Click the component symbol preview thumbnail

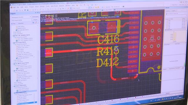coord(174,36)
